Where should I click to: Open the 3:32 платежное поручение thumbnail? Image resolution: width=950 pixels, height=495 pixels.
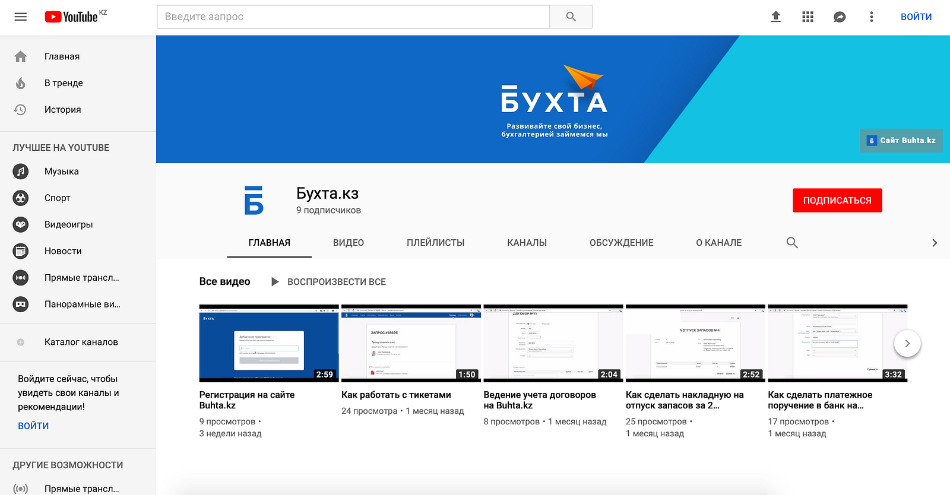838,343
